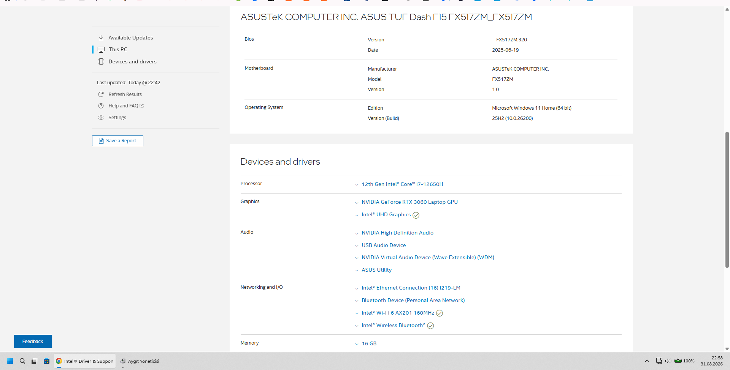Show hidden system tray icons
This screenshot has height=370, width=730.
[647, 361]
